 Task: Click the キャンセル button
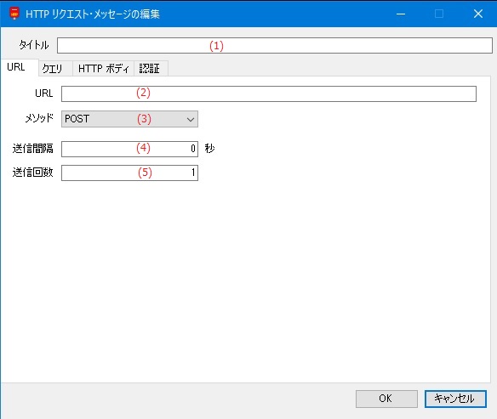click(455, 399)
